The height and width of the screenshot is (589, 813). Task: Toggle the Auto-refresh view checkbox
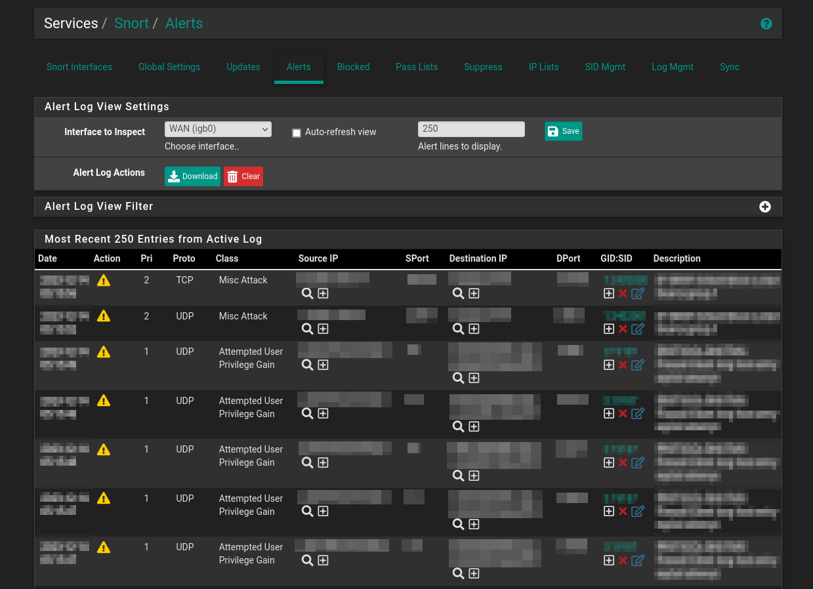(297, 132)
